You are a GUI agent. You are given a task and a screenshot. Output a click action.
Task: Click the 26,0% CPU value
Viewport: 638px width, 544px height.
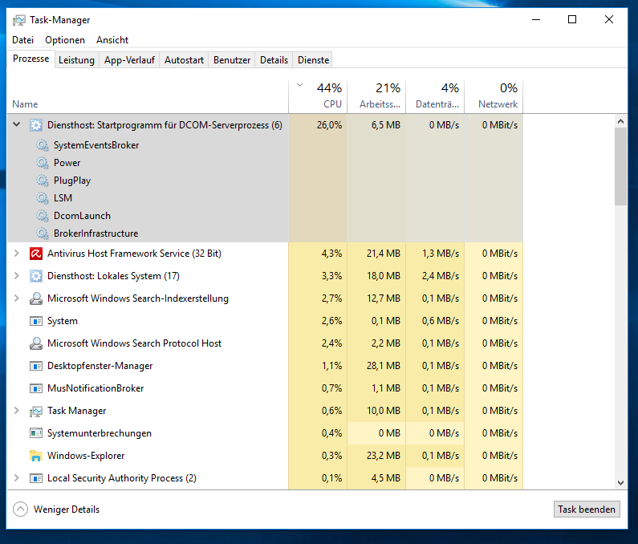[x=329, y=125]
